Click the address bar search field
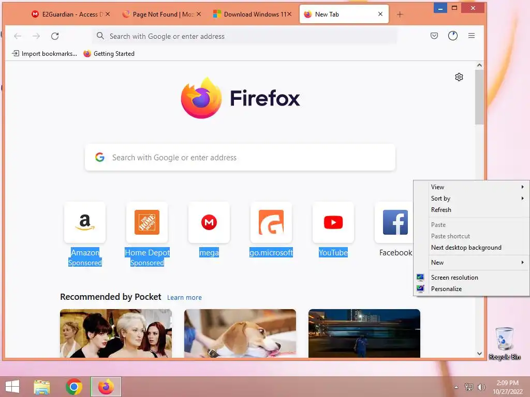This screenshot has height=397, width=530. click(x=245, y=36)
